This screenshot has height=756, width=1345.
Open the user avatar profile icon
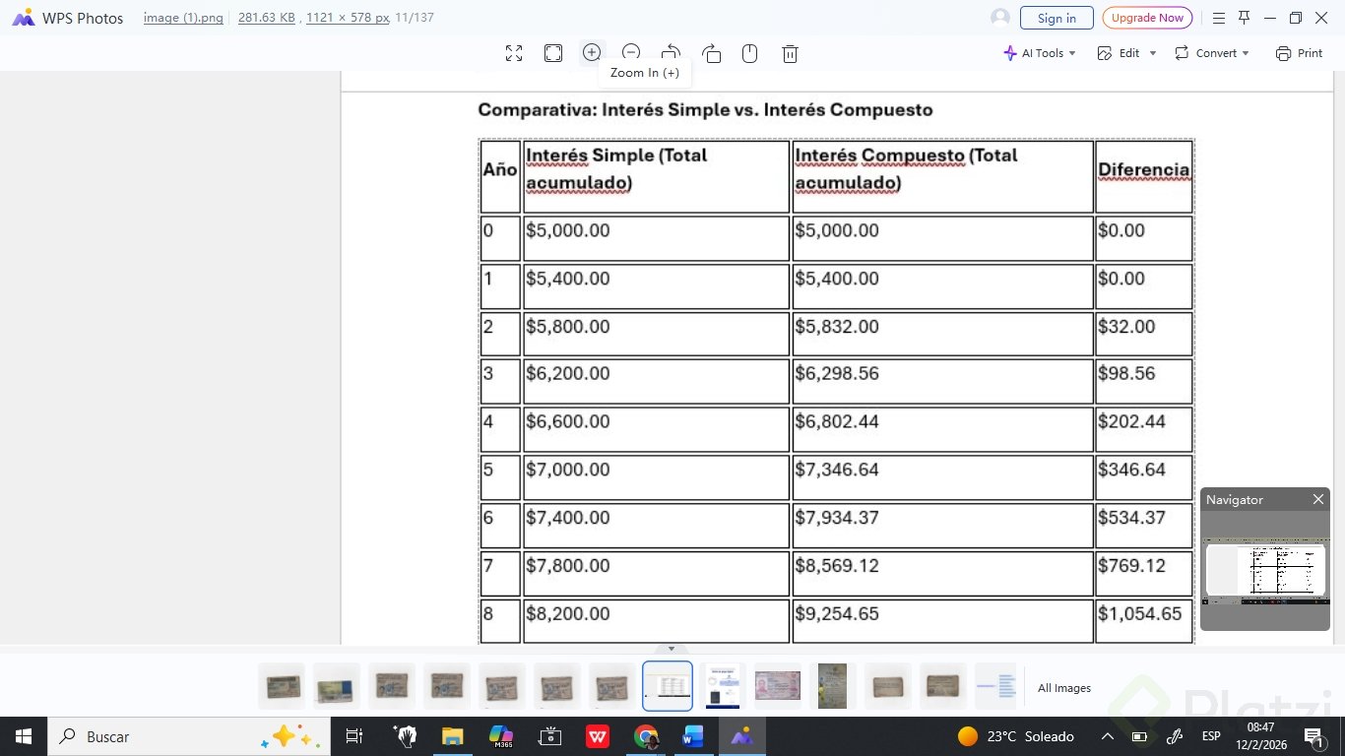pyautogui.click(x=1000, y=18)
